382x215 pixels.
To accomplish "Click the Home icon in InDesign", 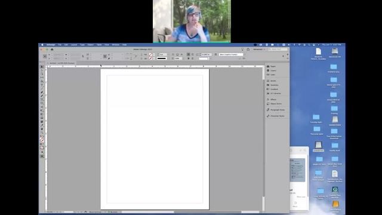I will pos(52,50).
